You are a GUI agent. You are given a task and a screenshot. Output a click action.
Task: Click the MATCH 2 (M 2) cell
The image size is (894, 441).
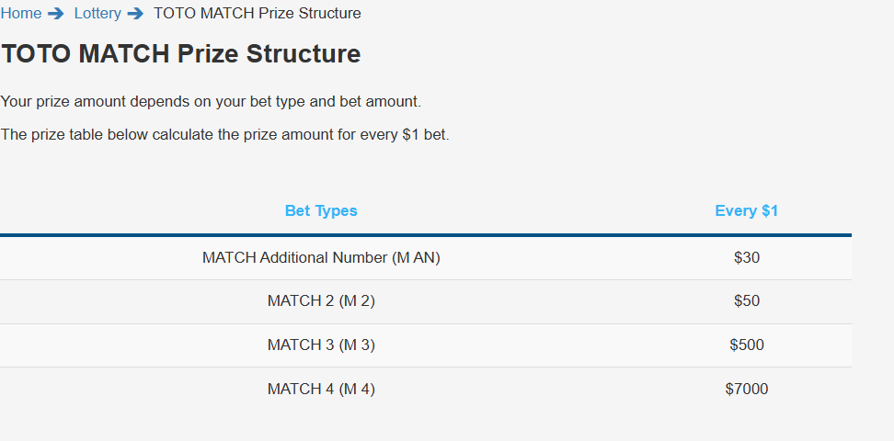click(x=321, y=300)
